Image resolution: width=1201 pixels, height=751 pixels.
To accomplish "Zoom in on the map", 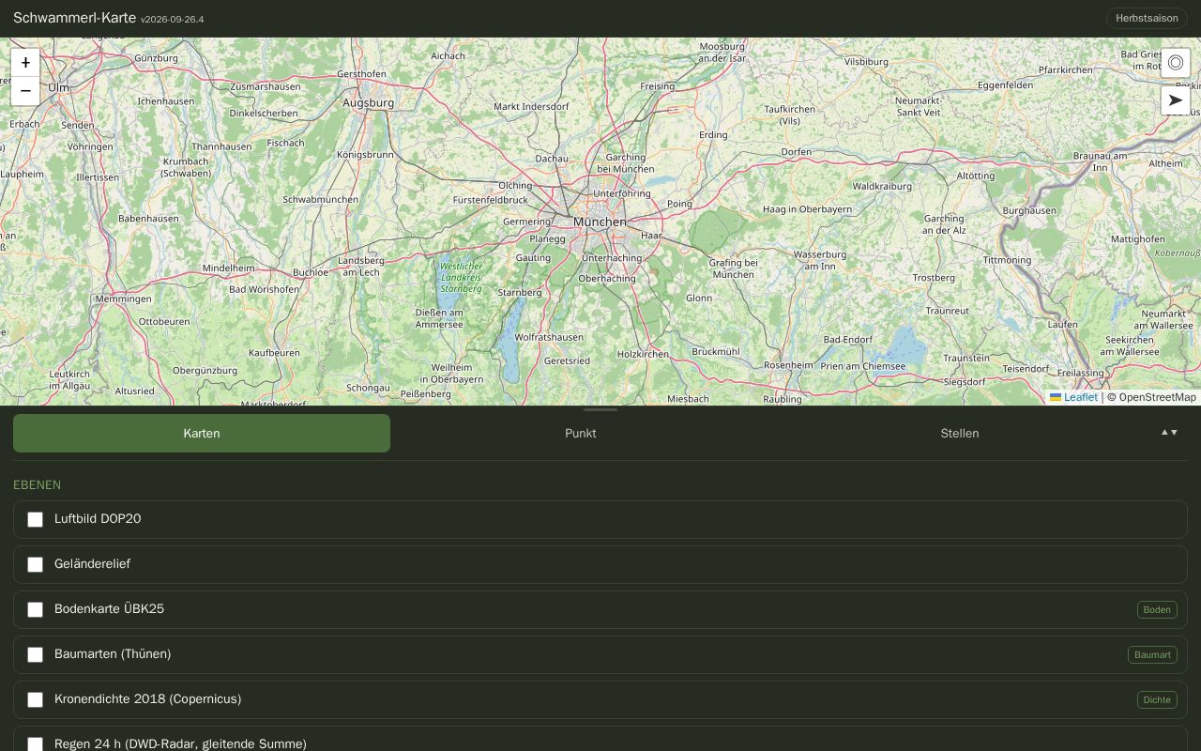I will pos(25,63).
